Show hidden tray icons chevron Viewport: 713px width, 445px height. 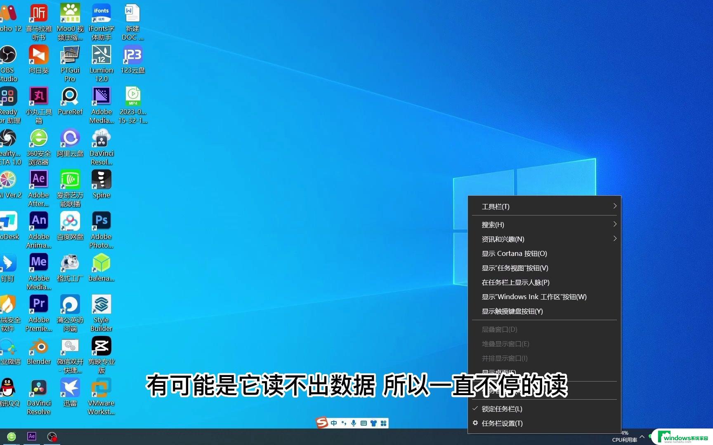[642, 437]
